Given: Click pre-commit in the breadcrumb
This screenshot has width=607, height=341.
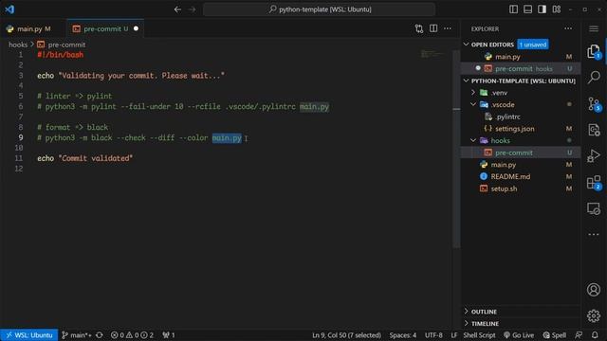Looking at the screenshot, I should 66,45.
